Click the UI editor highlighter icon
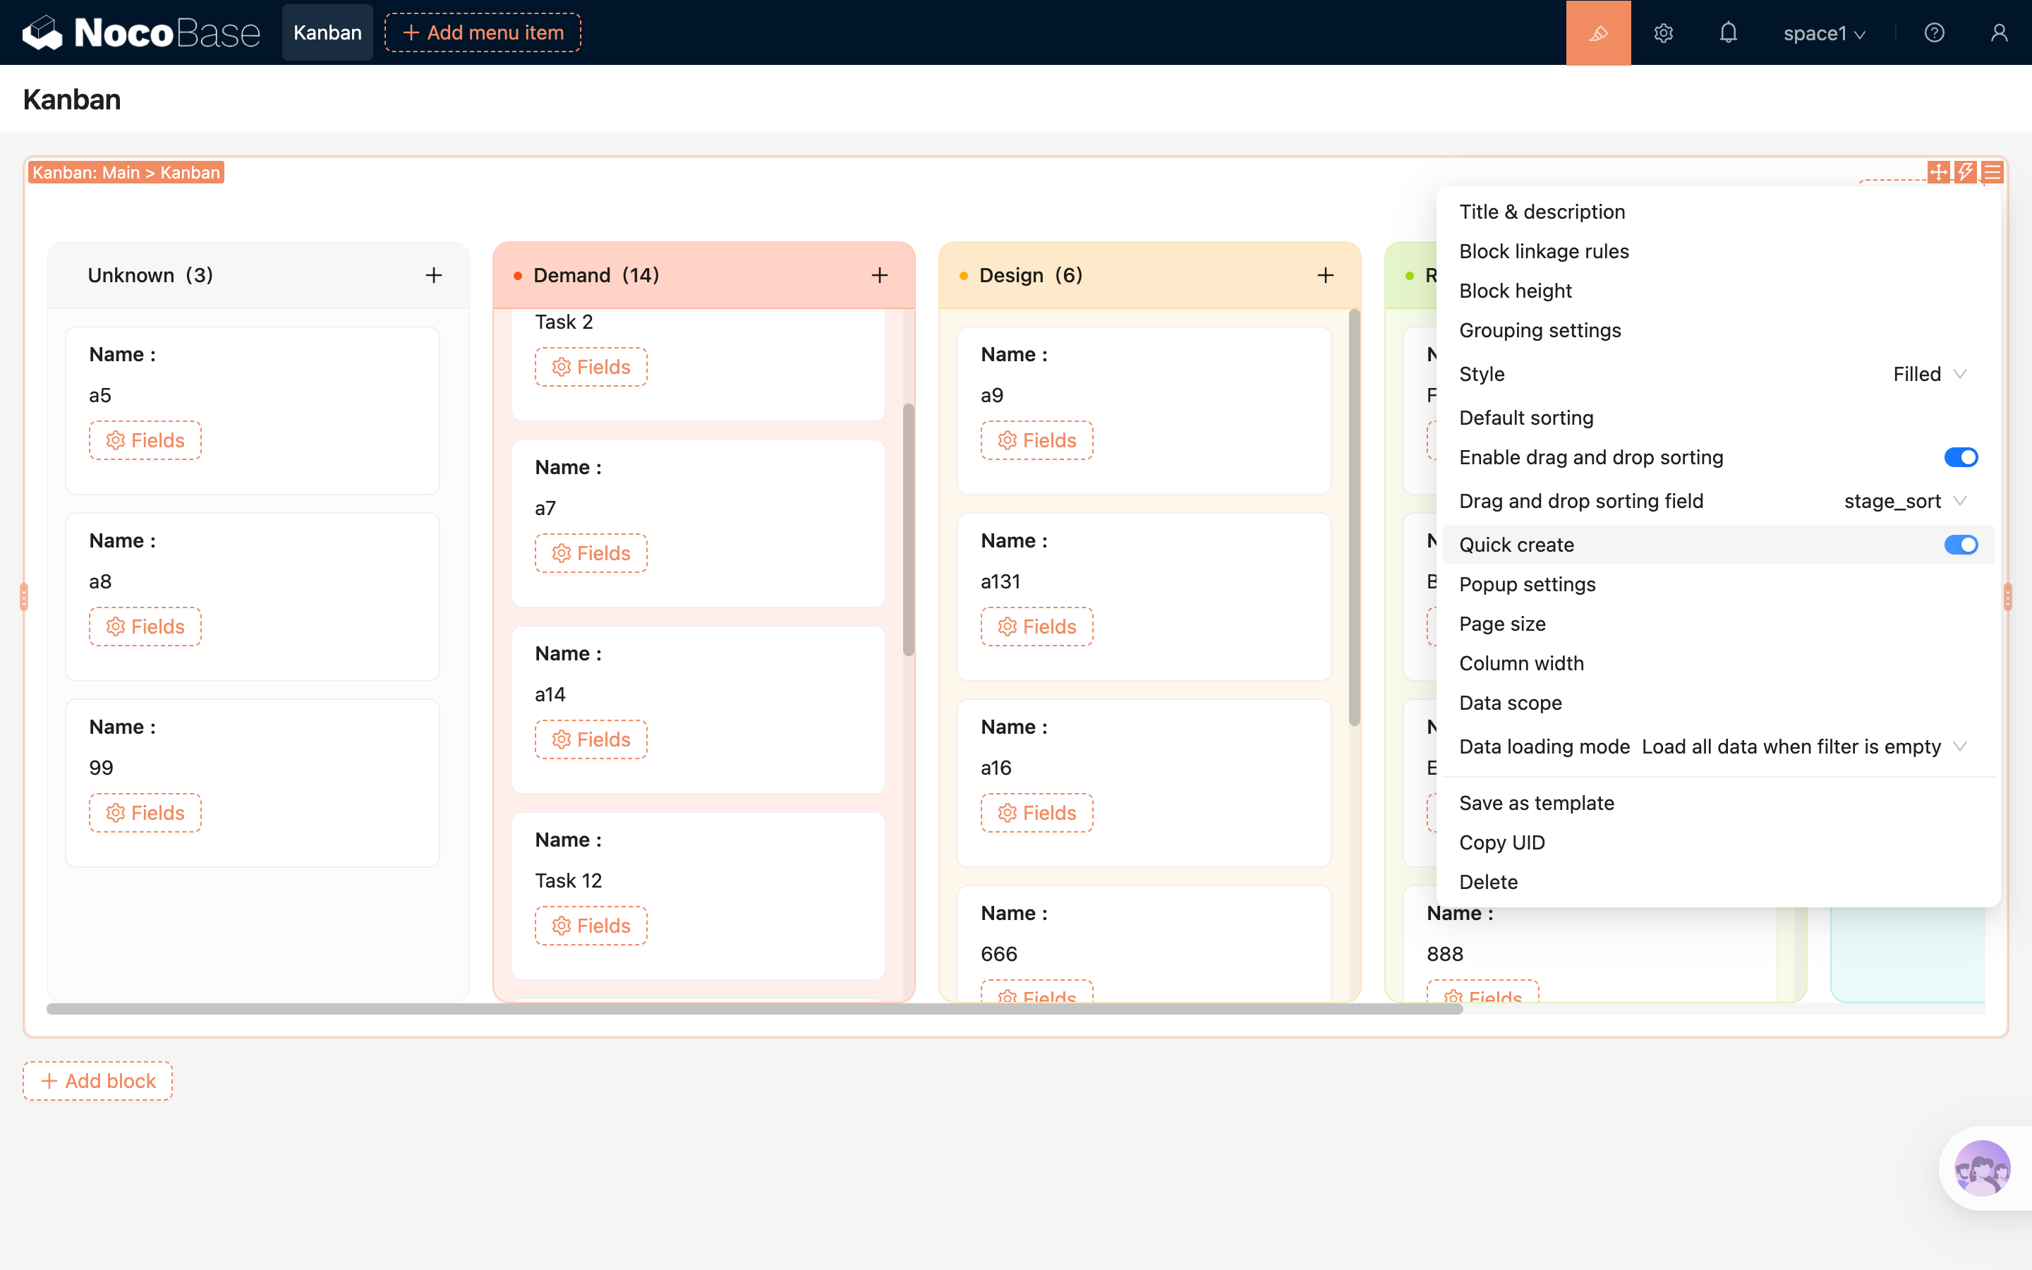This screenshot has width=2032, height=1270. (x=1598, y=32)
